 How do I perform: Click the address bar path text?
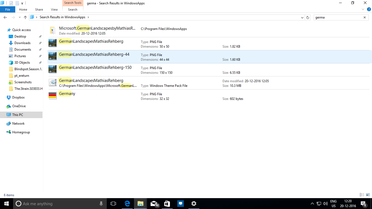coord(62,17)
